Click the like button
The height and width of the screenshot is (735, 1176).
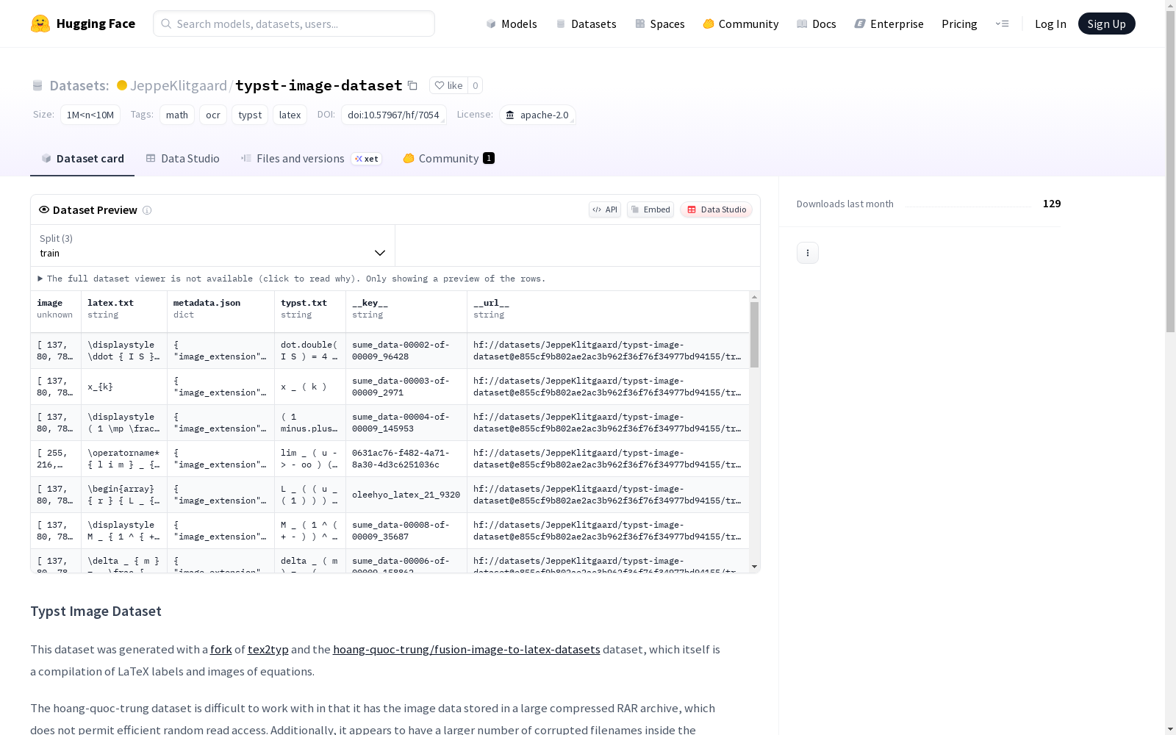pos(448,85)
